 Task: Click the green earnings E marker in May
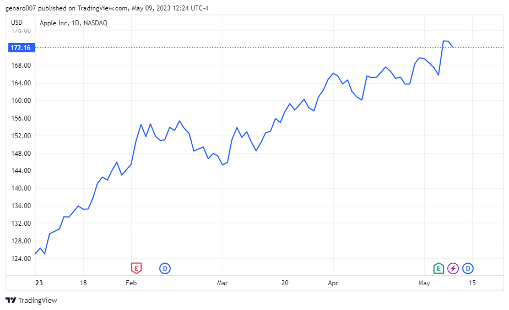pyautogui.click(x=438, y=268)
